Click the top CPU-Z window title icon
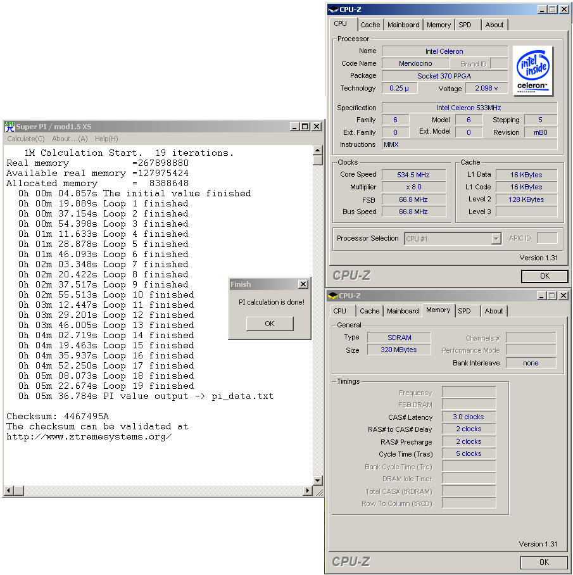Screen dimensions: 573x575 tap(333, 9)
